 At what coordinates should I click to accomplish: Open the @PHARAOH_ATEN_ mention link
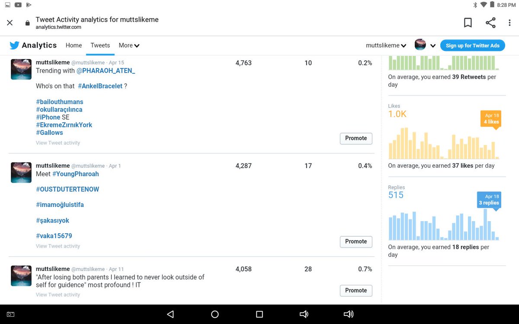click(106, 71)
